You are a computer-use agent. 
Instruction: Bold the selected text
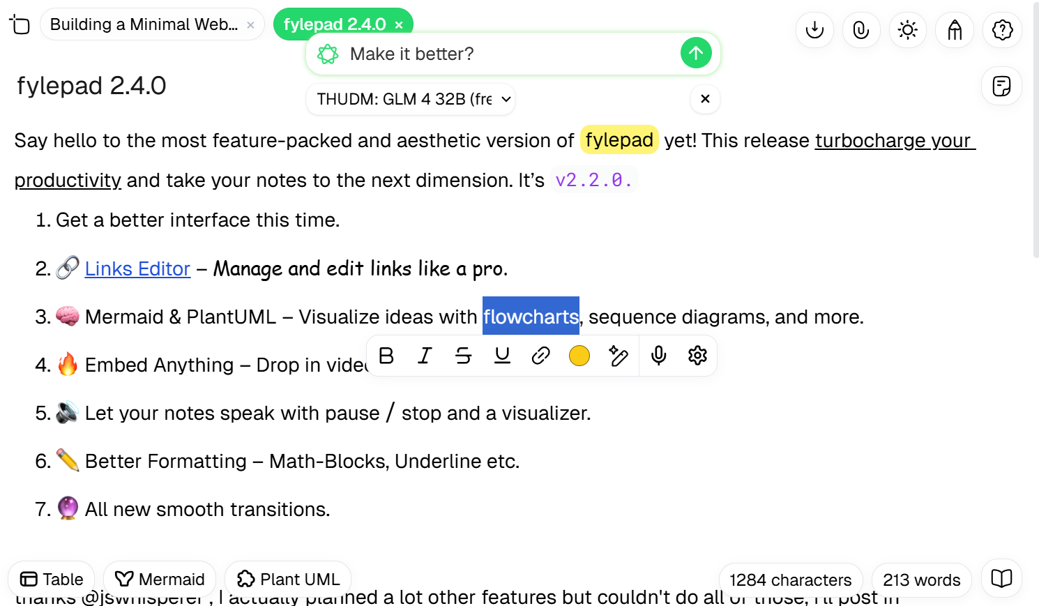point(386,356)
